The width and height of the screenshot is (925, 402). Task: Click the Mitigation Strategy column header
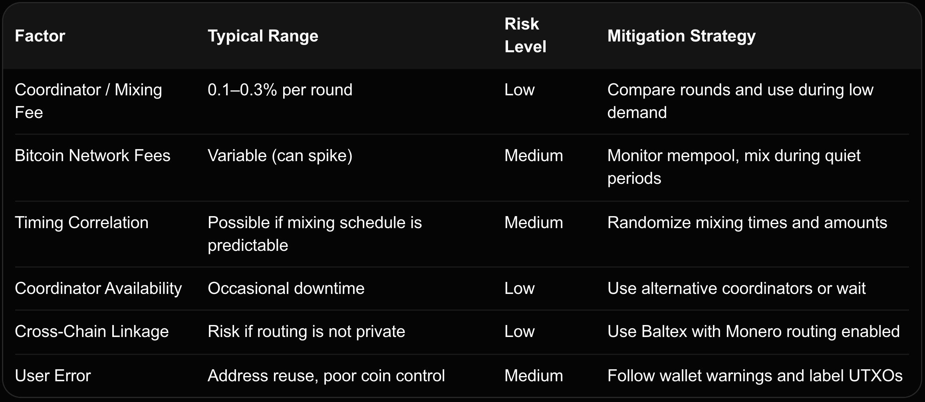tap(681, 36)
